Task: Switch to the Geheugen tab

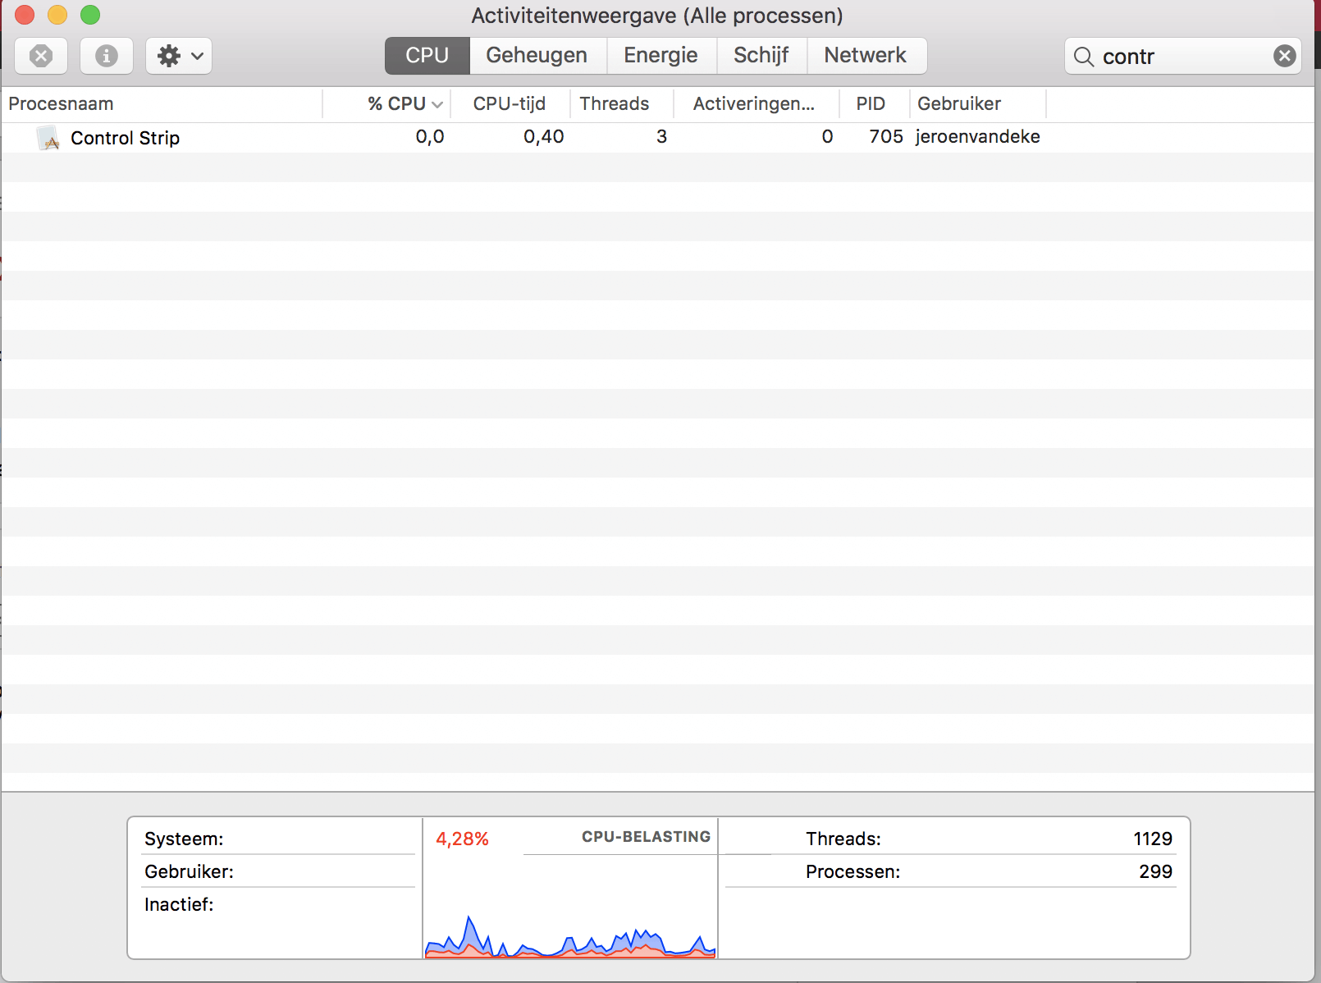Action: tap(537, 56)
